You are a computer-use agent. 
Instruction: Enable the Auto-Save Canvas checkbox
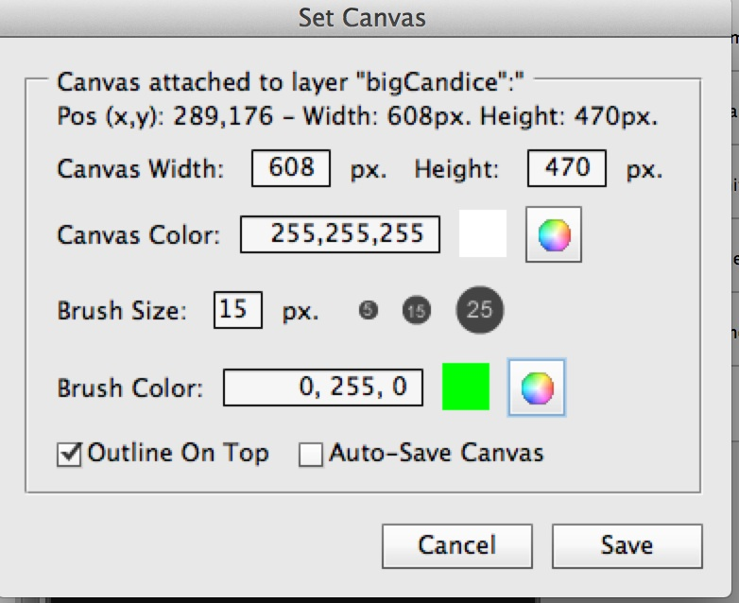tap(311, 455)
